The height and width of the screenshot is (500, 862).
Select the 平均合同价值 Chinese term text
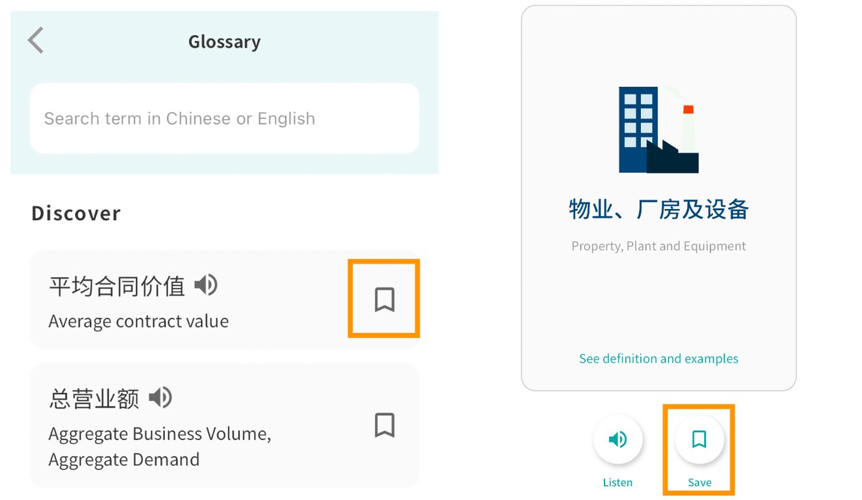[x=117, y=286]
